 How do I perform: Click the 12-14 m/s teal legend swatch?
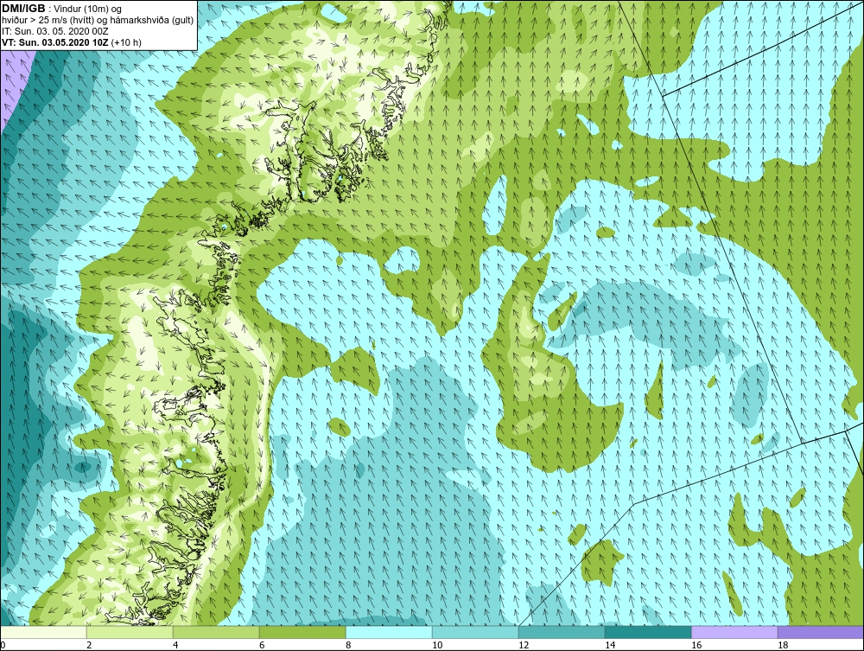click(562, 632)
